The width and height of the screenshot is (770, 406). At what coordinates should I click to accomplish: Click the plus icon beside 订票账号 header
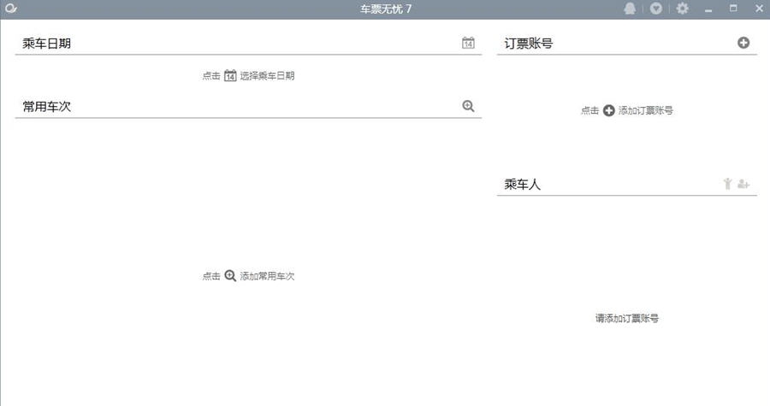click(x=743, y=43)
